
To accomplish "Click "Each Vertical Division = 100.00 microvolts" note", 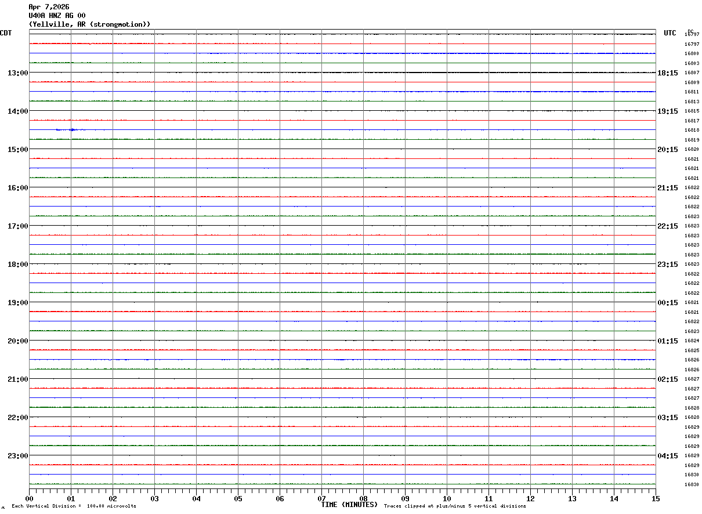I will point(74,506).
